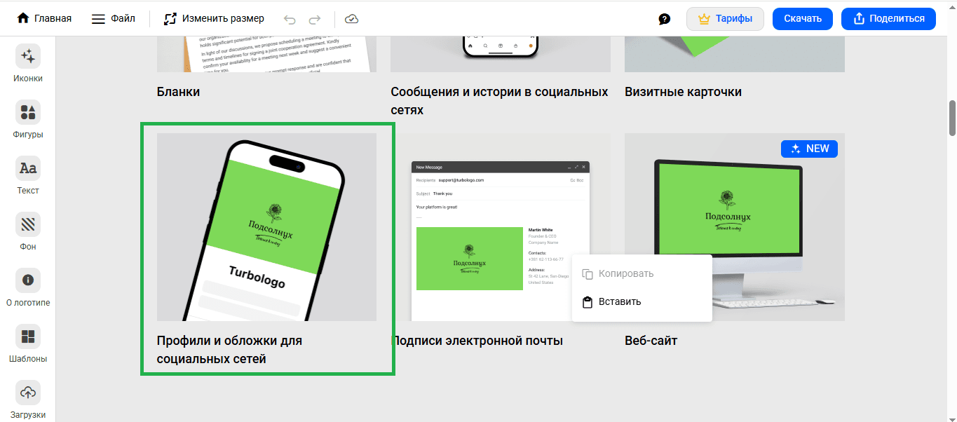Click Изменить размер resize button

tap(214, 18)
